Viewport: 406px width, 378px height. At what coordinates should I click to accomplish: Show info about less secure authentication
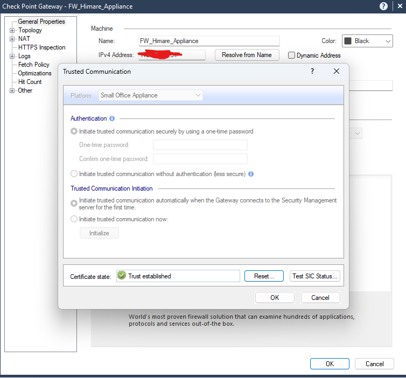pos(251,174)
